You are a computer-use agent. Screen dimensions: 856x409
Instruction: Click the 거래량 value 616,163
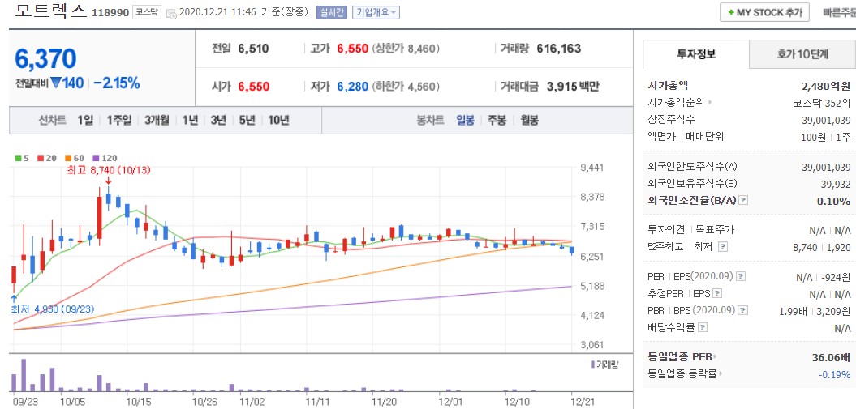pyautogui.click(x=558, y=49)
